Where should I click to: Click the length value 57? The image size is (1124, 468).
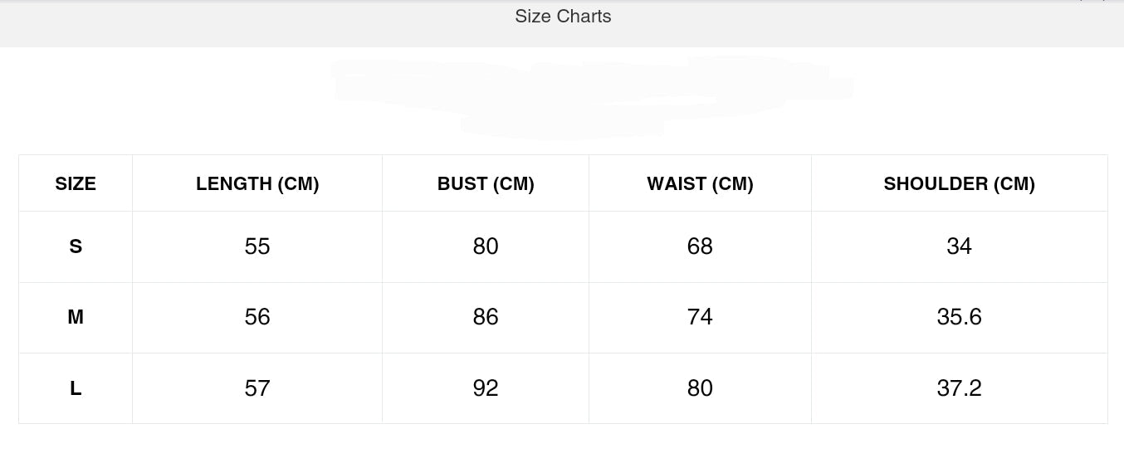[x=257, y=388]
